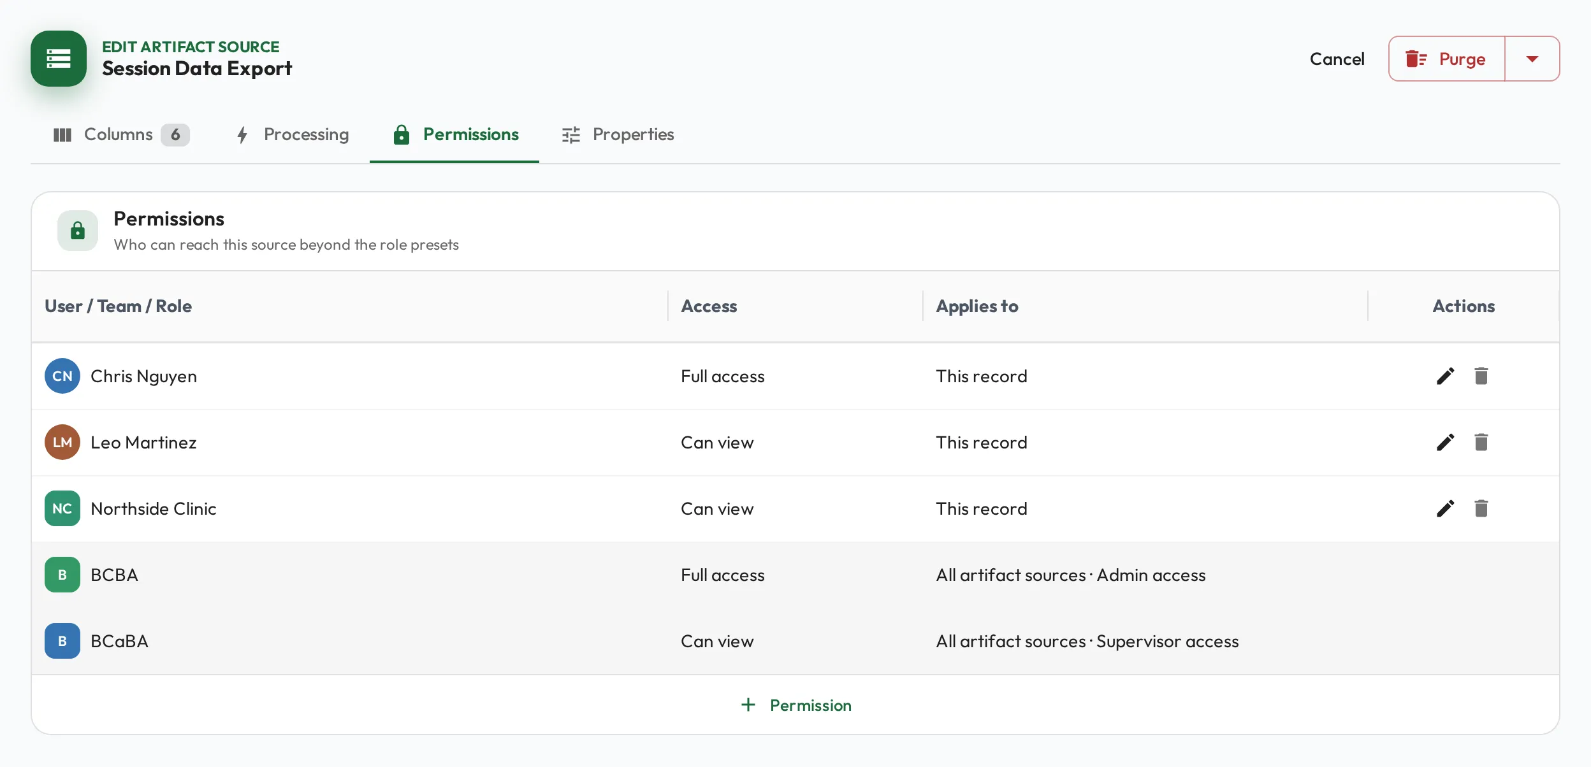The height and width of the screenshot is (767, 1591).
Task: Click the green artifact source header icon
Action: (59, 59)
